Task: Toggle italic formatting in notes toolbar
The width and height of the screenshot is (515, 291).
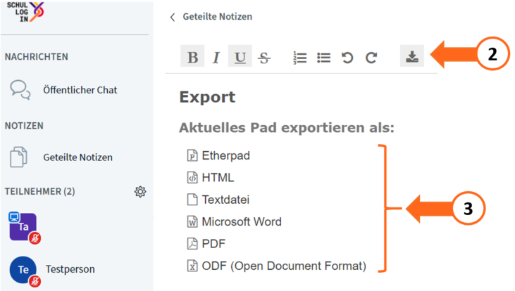Action: coord(216,58)
